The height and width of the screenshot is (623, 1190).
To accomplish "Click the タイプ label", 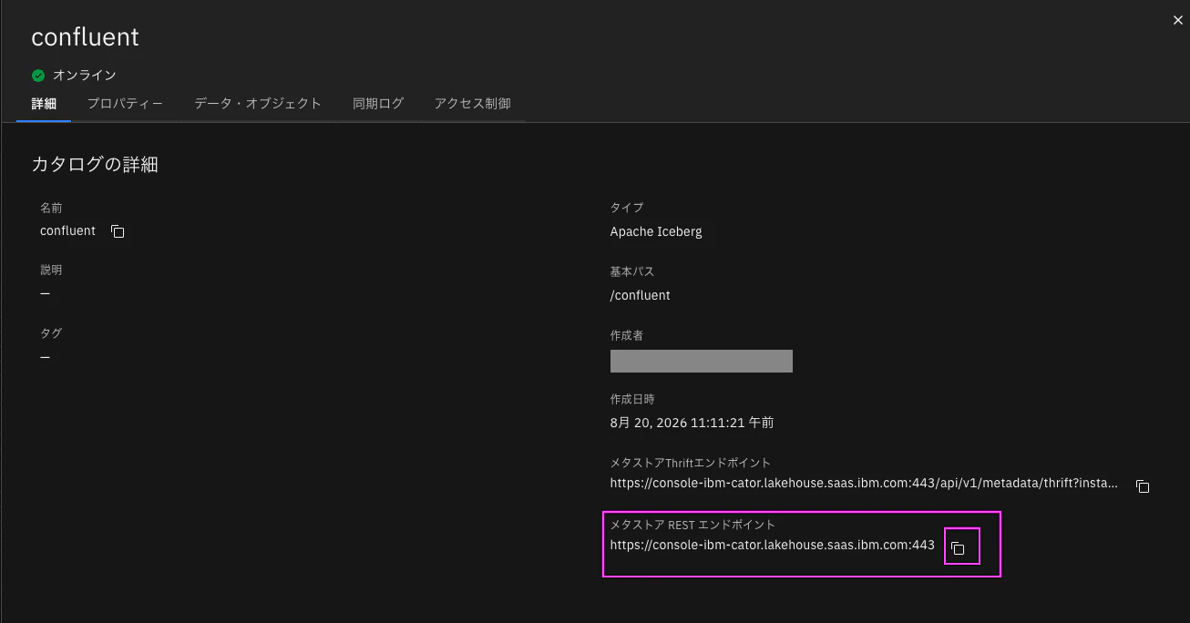I will 627,208.
